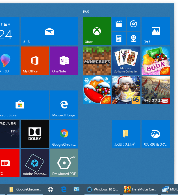
Task: Launch Candy Crush Saga winter tile
Action: 97,90
